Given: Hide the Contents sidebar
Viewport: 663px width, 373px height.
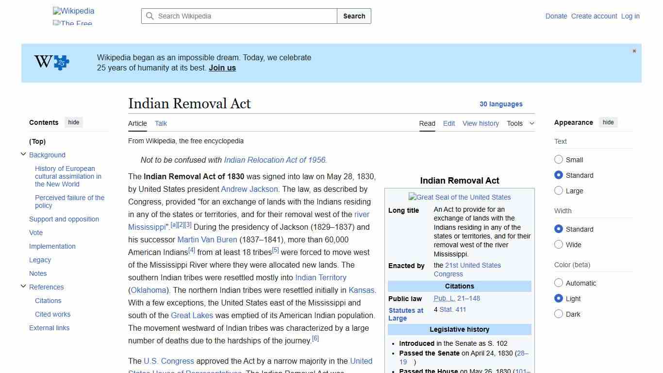Looking at the screenshot, I should pos(73,122).
